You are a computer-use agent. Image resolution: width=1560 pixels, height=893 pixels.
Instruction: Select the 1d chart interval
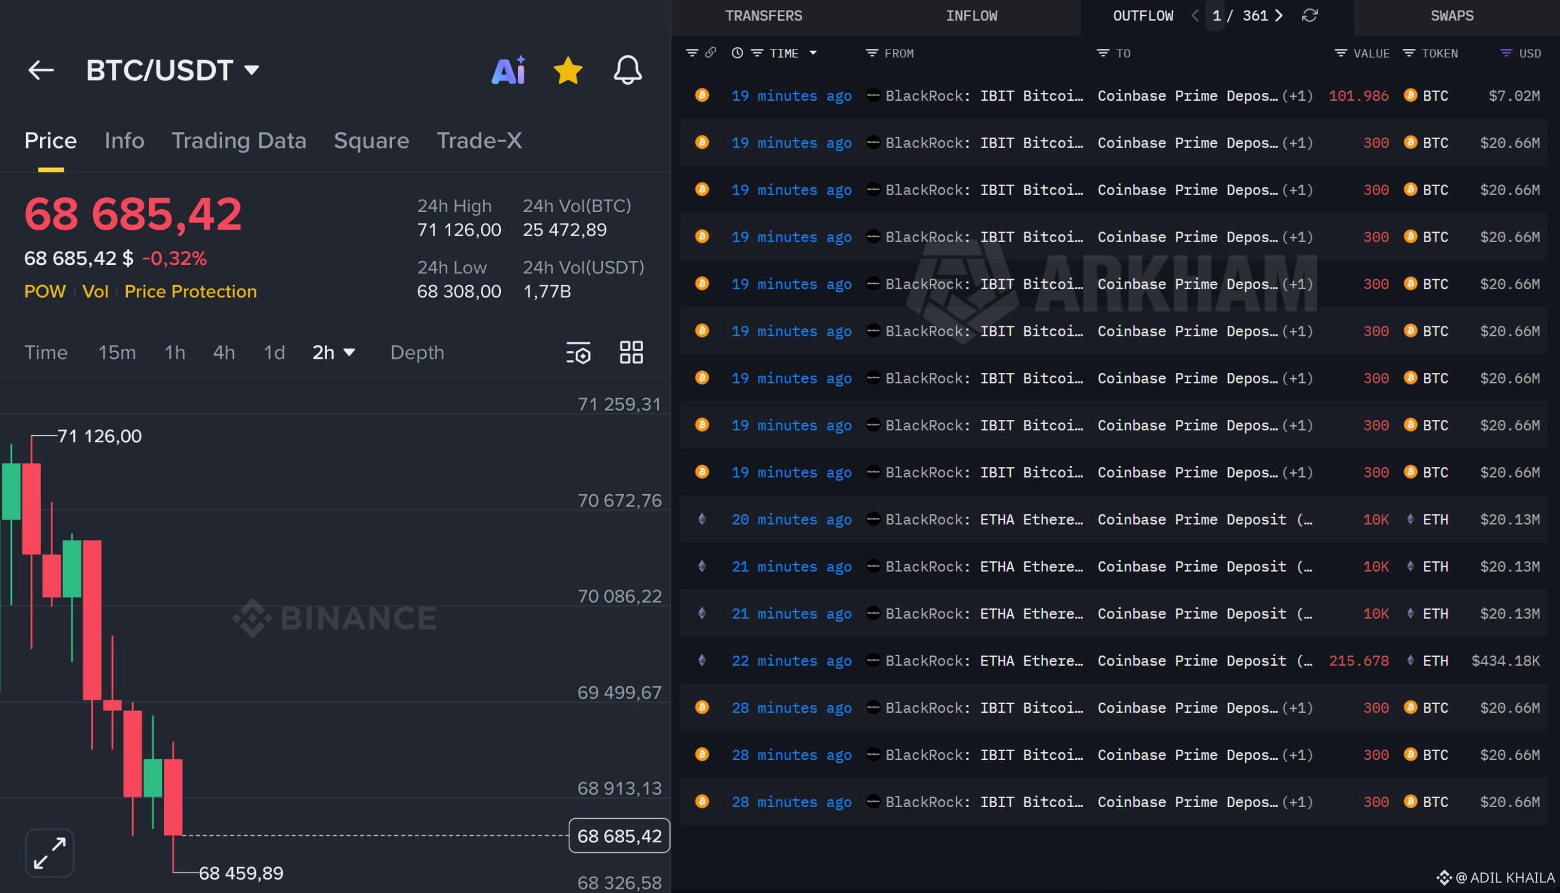pyautogui.click(x=274, y=353)
